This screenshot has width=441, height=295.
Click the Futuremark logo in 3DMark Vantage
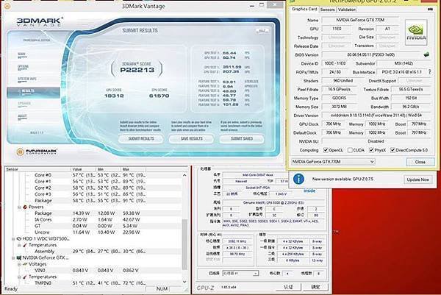pos(37,152)
